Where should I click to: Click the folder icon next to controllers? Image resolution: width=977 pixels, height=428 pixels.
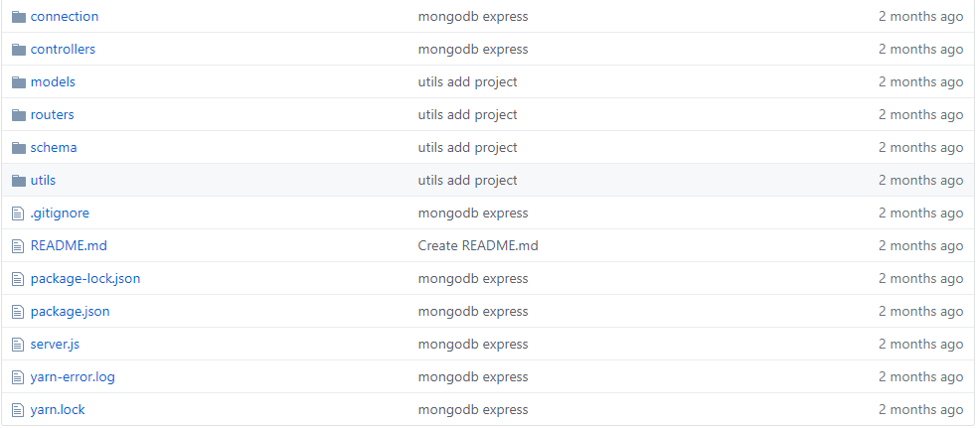tap(19, 50)
